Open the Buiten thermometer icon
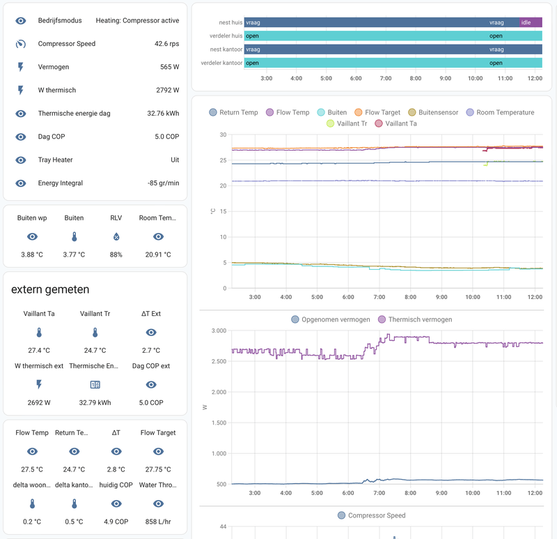Screen dimensions: 557x539 click(x=74, y=237)
